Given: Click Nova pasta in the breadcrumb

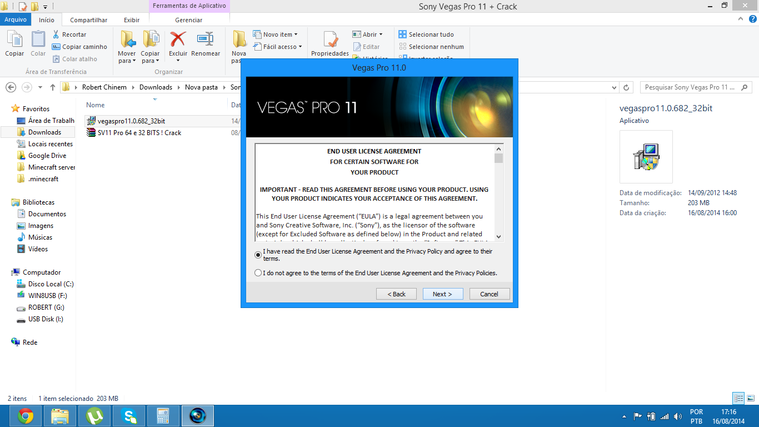Looking at the screenshot, I should pos(201,87).
